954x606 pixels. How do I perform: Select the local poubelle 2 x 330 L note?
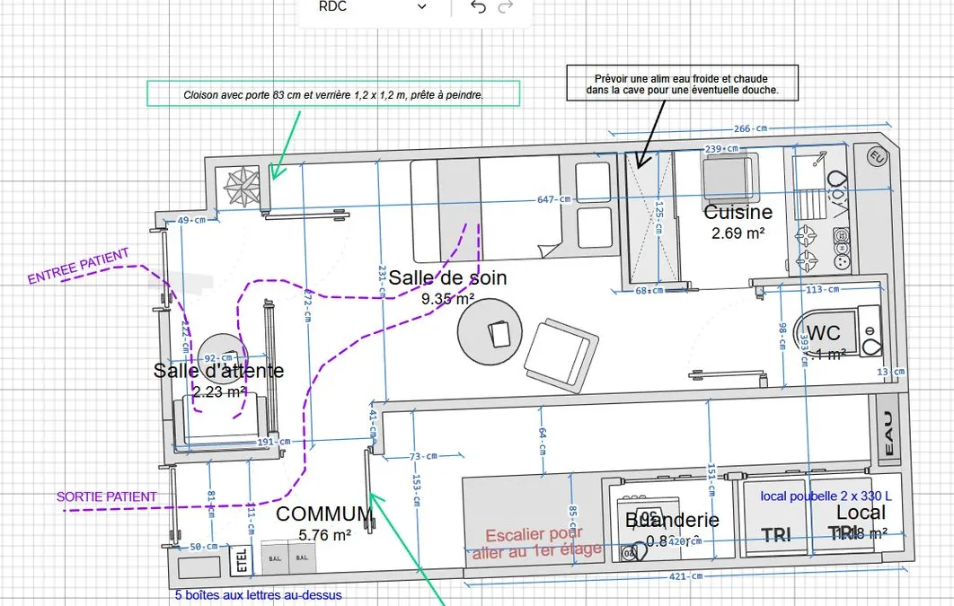826,496
